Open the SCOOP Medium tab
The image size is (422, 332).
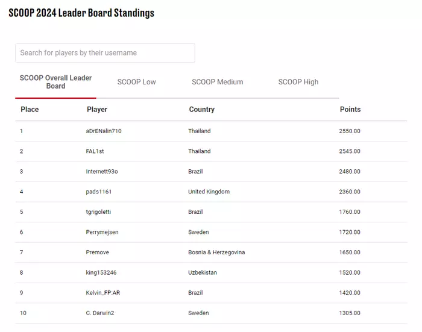pos(217,82)
